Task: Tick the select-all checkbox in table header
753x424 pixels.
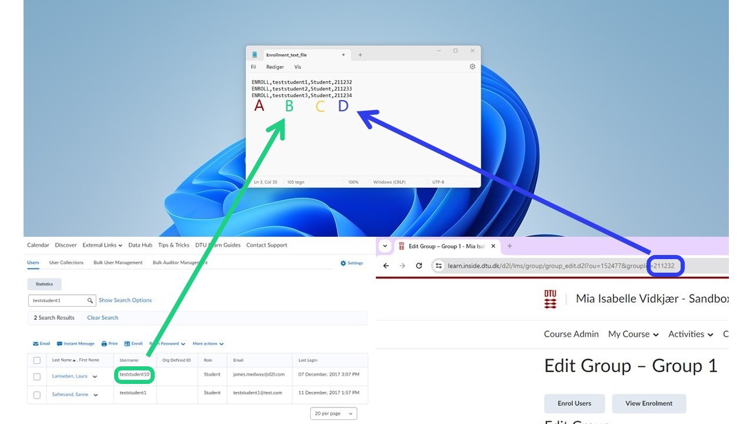Action: point(37,360)
